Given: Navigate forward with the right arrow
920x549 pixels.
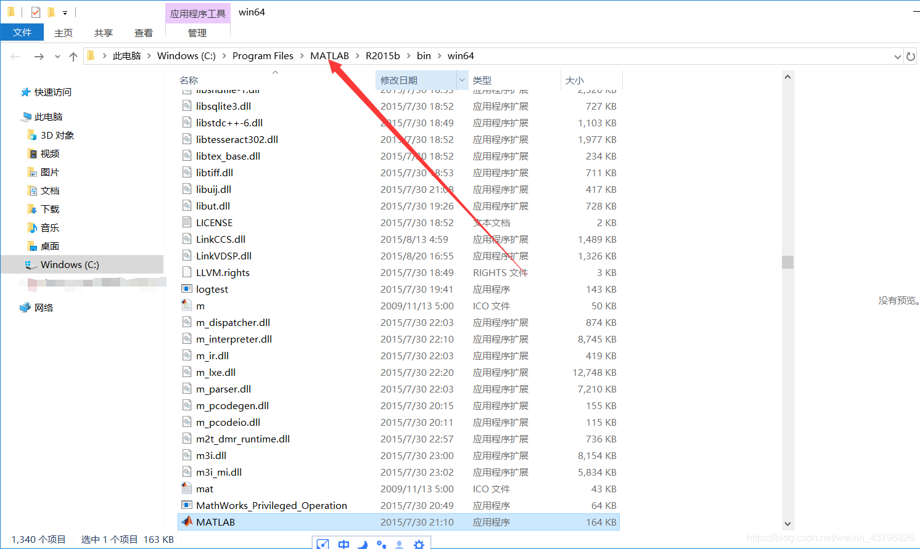Looking at the screenshot, I should [39, 56].
